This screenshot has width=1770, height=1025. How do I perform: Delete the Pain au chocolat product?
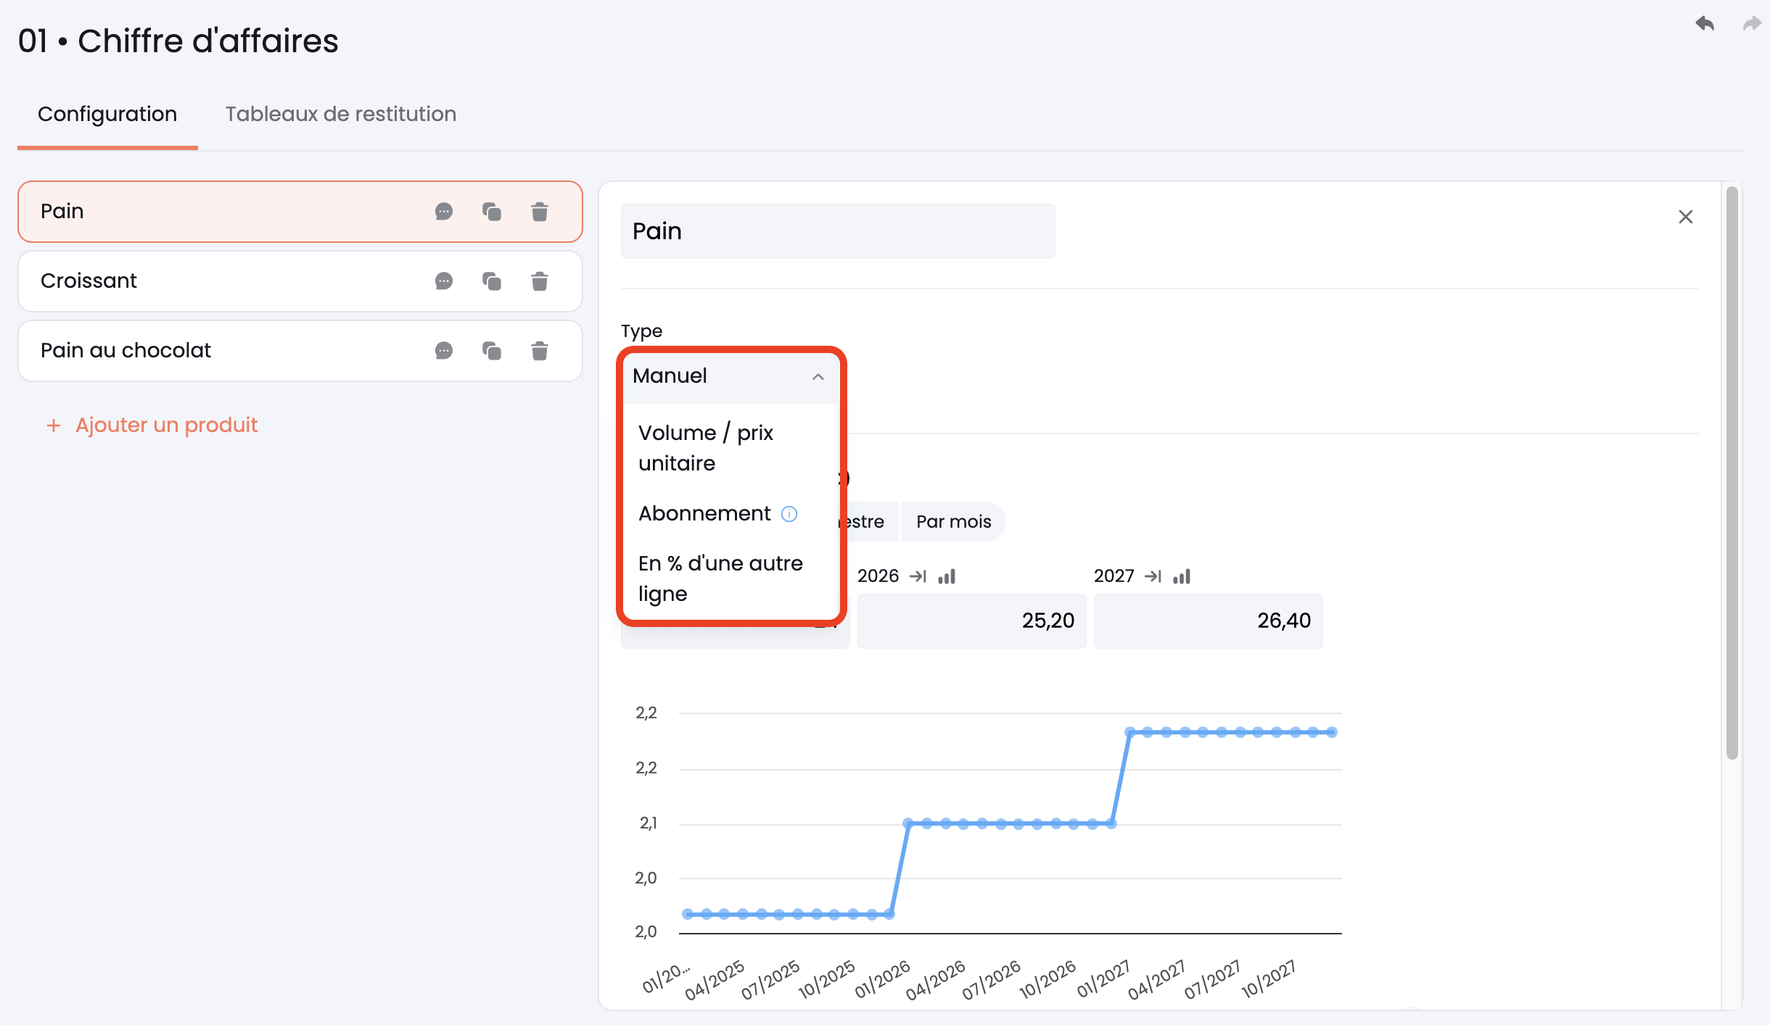point(540,351)
